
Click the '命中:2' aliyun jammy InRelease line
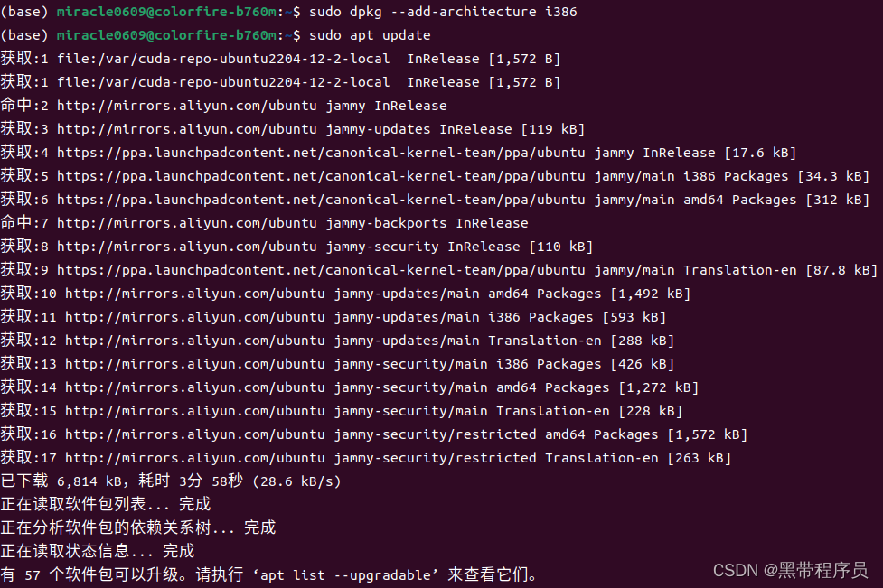pos(223,106)
